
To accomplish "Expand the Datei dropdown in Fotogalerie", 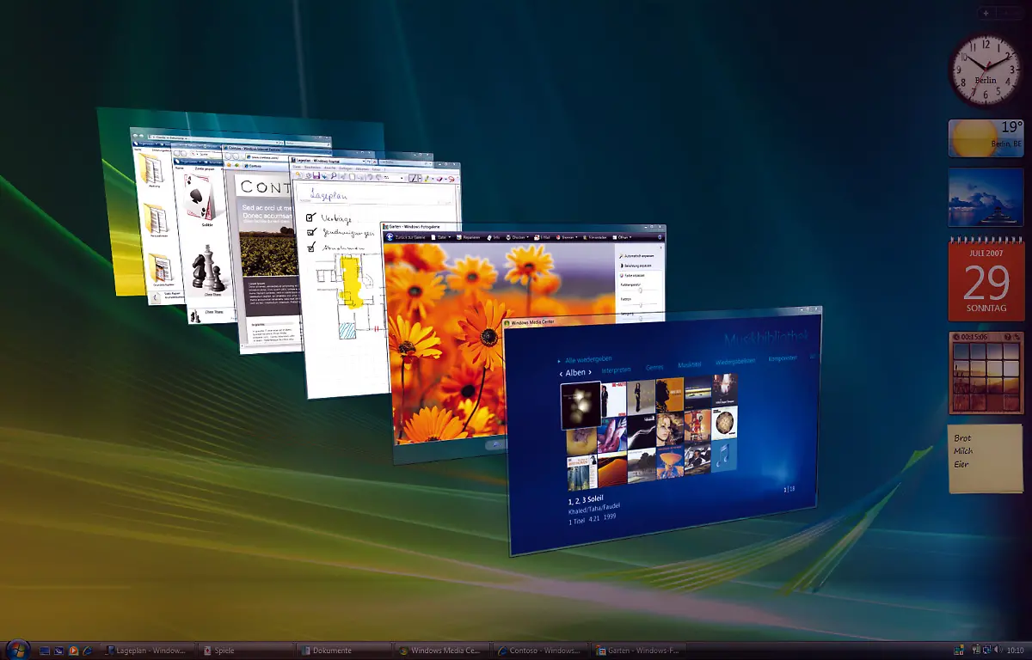I will [442, 237].
